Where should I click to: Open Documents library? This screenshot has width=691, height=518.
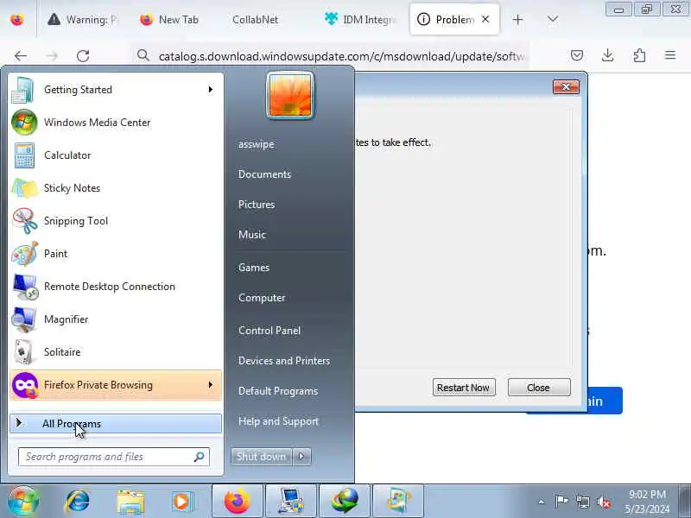coord(264,174)
